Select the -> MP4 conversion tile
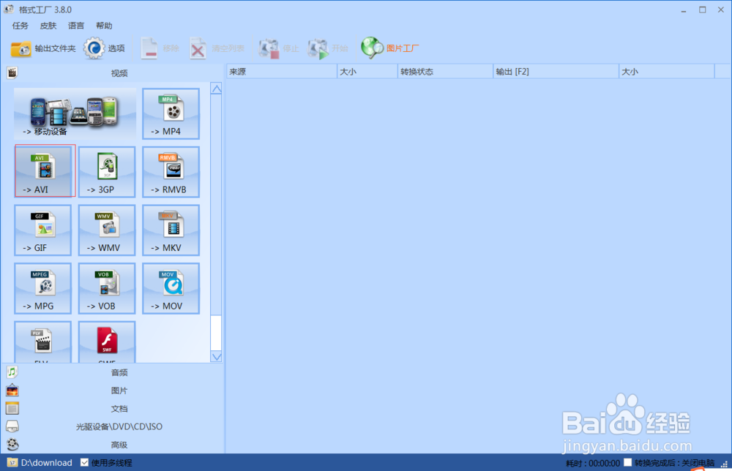Screen dimensions: 732x471 [171, 114]
